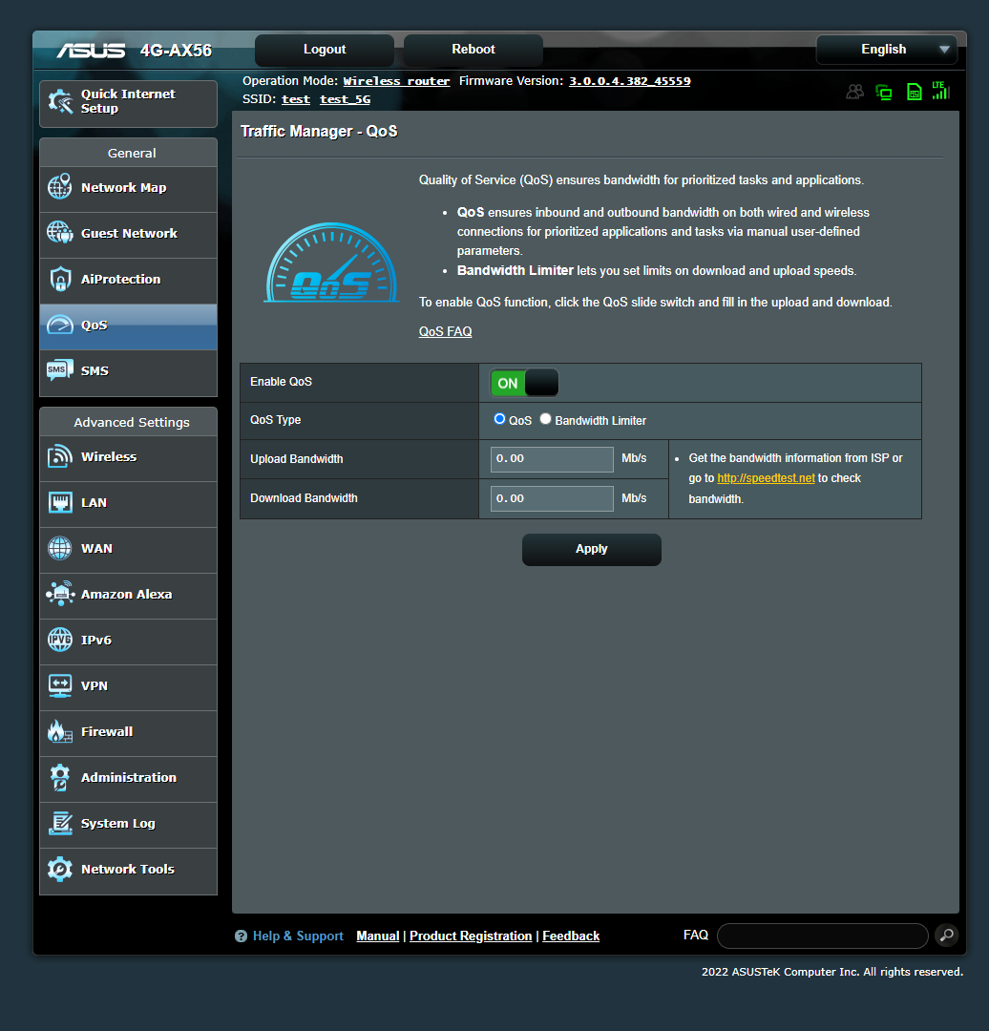This screenshot has height=1031, width=989.
Task: Open the Network Map page
Action: point(128,189)
